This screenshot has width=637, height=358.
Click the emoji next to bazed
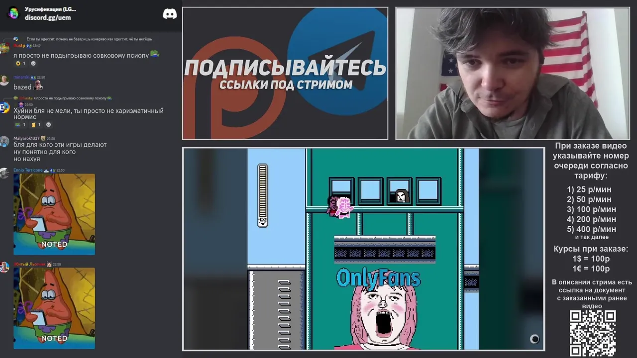38,86
